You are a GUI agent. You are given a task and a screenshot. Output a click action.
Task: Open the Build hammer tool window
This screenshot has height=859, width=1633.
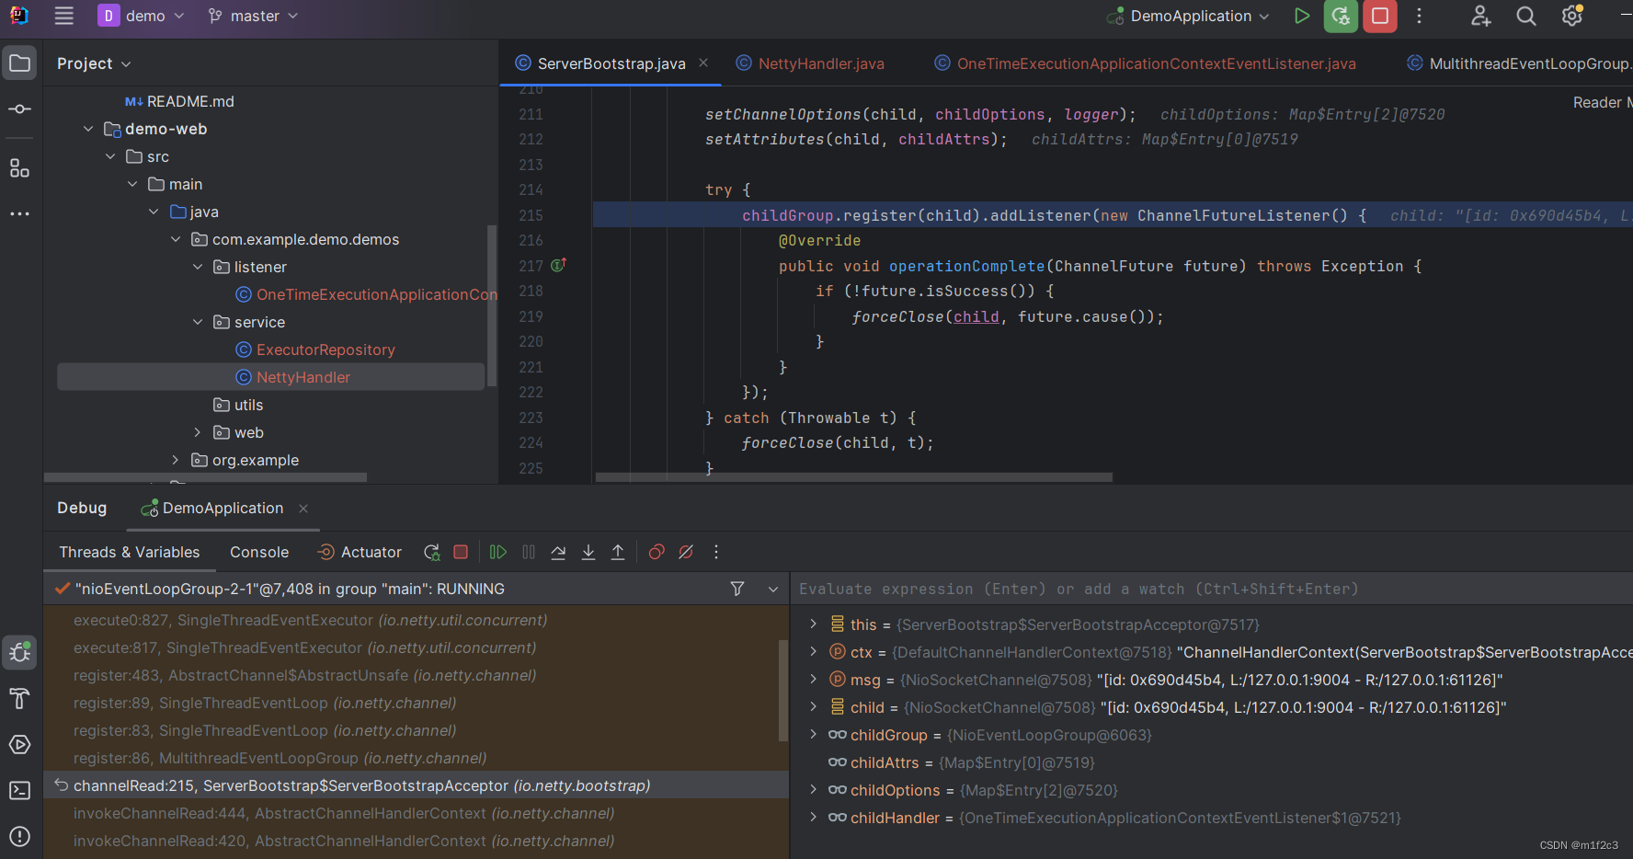point(19,699)
